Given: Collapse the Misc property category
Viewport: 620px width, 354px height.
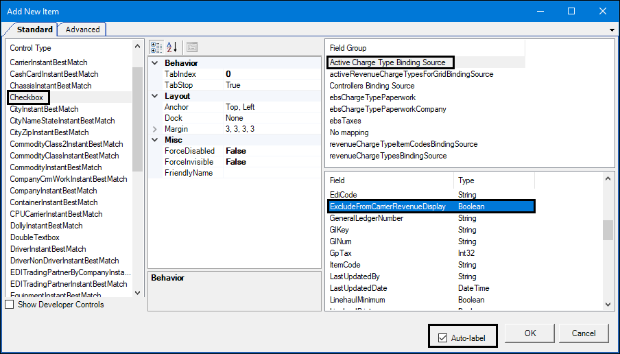Looking at the screenshot, I should coord(155,140).
